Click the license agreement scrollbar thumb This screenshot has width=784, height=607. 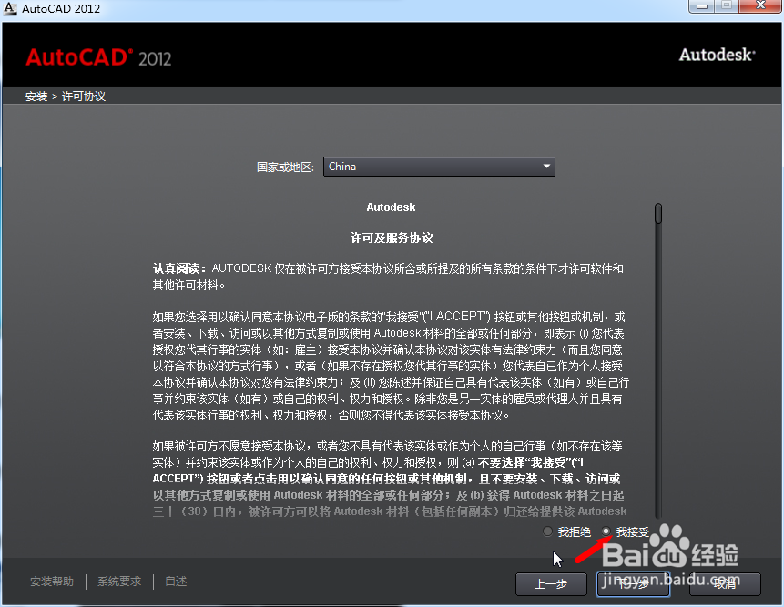pos(658,213)
